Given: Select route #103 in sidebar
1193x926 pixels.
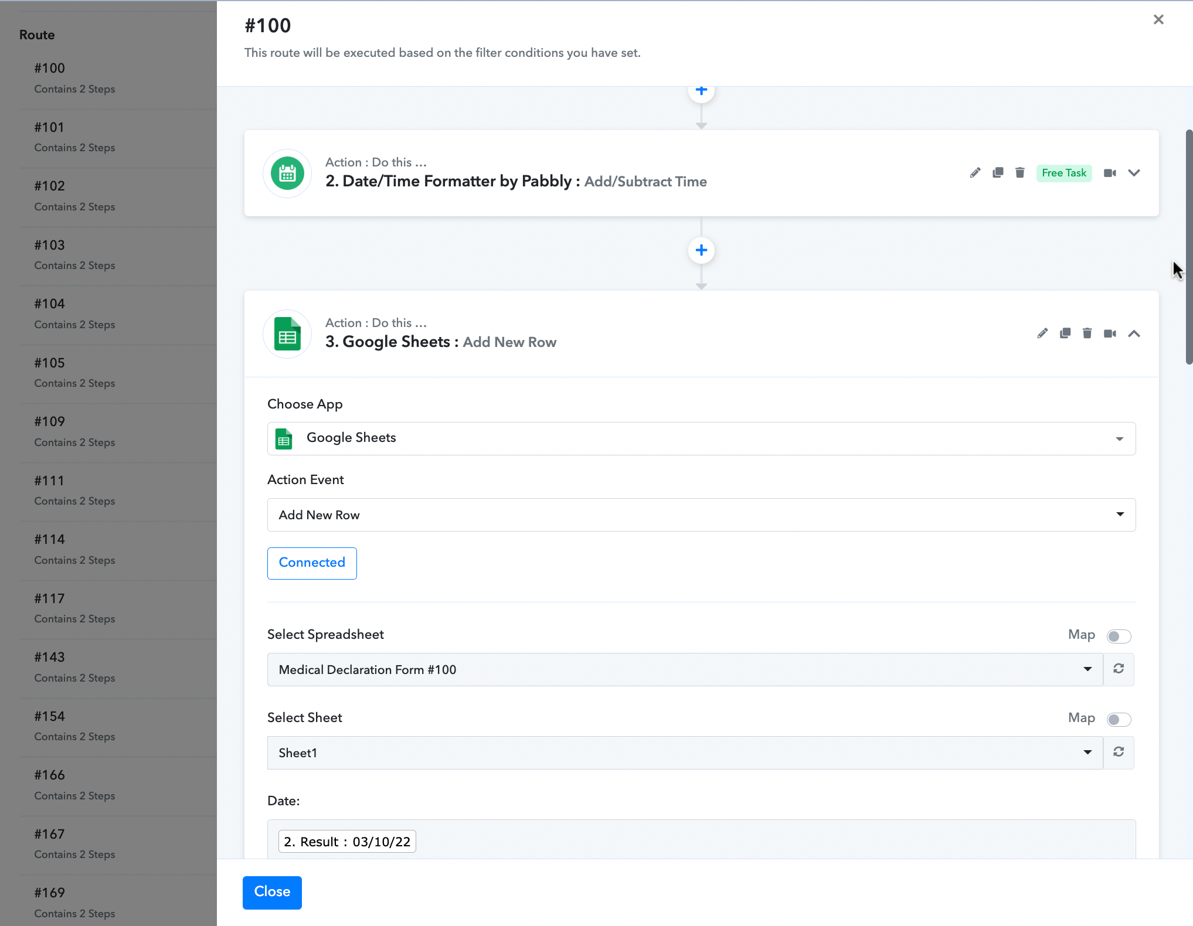Looking at the screenshot, I should [118, 256].
